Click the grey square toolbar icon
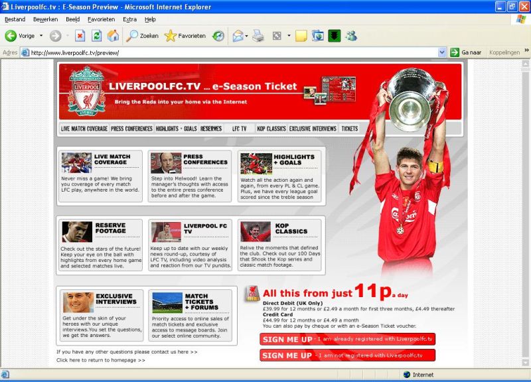 (x=277, y=36)
